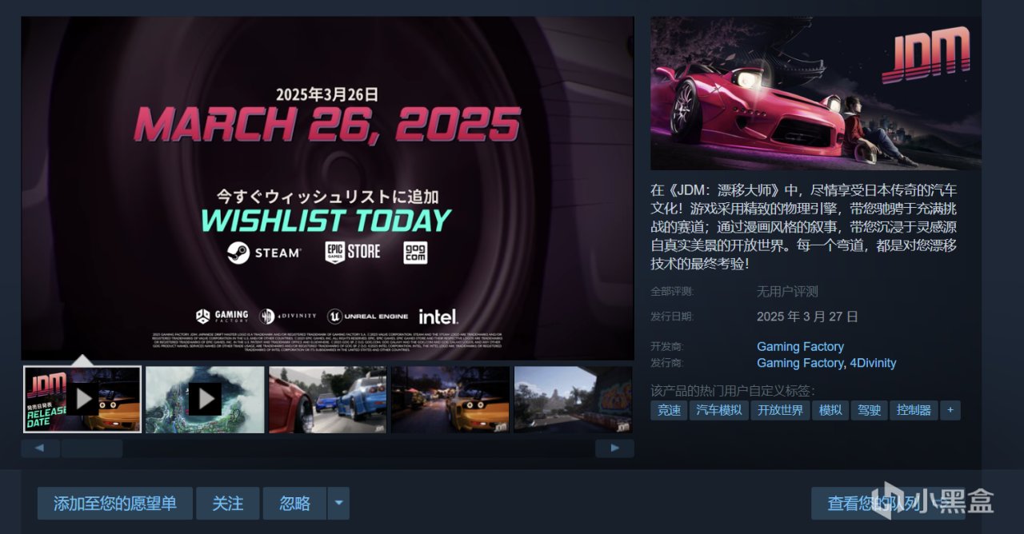
Task: Open the 4Divinity publisher link
Action: (x=872, y=363)
